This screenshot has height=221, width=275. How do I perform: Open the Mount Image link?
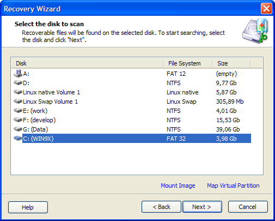pyautogui.click(x=178, y=186)
